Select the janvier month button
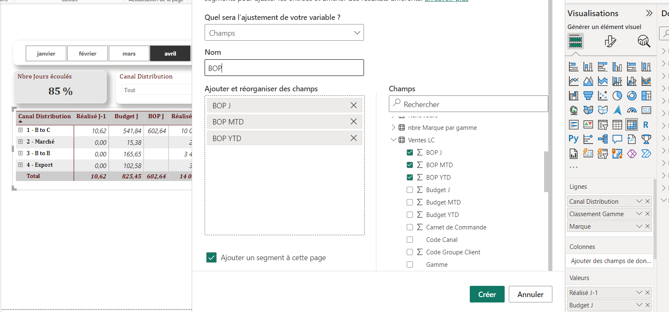 tap(46, 54)
